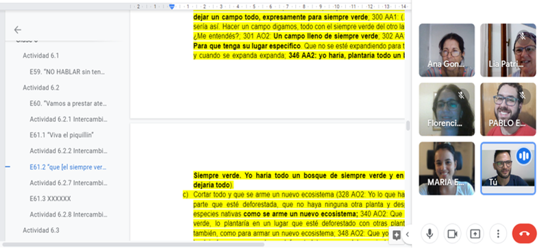Open more options three-dot menu

[498, 234]
